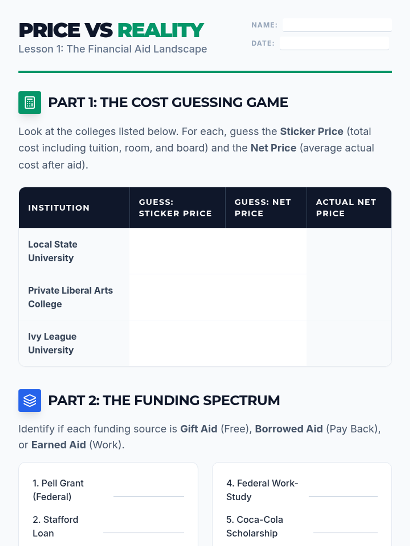Click the Name input field
Viewport: 410px width, 546px height.
tap(337, 25)
